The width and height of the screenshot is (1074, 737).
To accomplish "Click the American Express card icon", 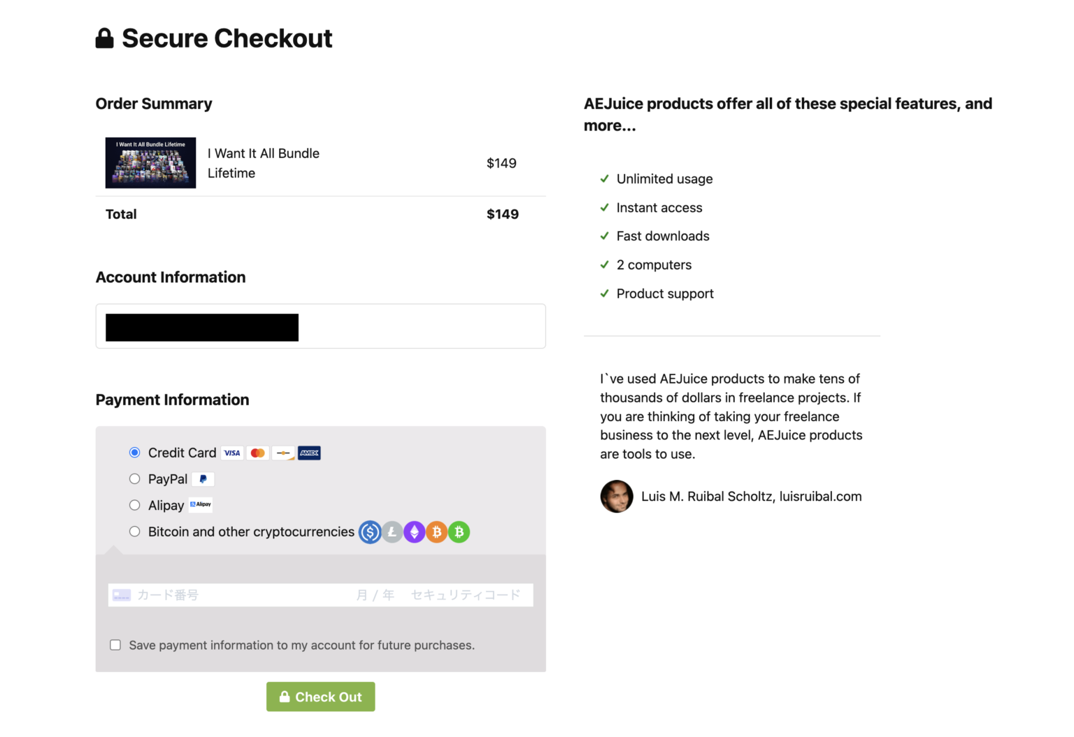I will click(309, 453).
